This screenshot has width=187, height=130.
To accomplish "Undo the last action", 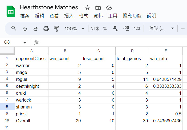I will tap(25, 28).
